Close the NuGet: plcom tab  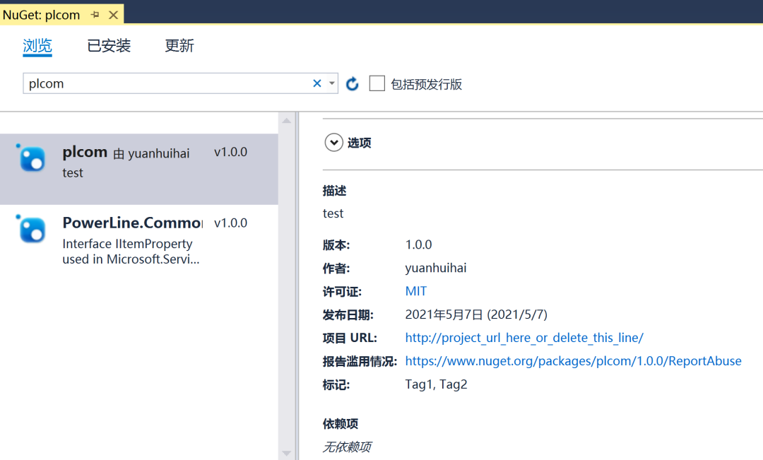(x=113, y=15)
